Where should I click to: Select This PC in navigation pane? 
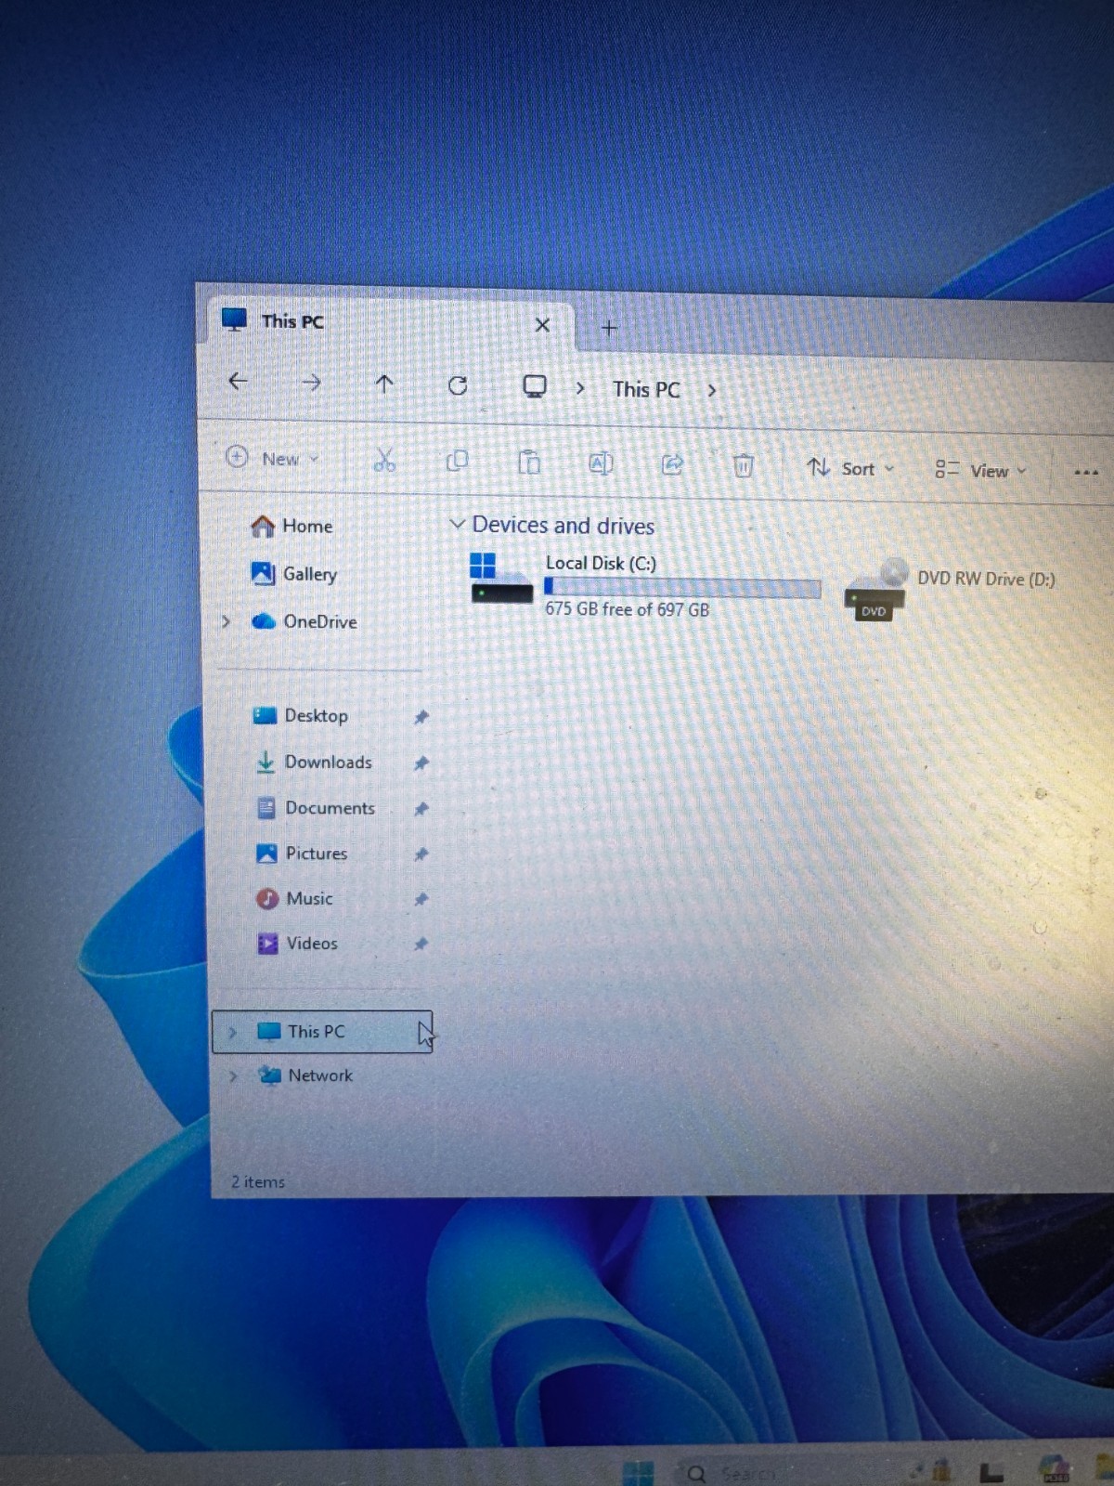[x=322, y=1032]
